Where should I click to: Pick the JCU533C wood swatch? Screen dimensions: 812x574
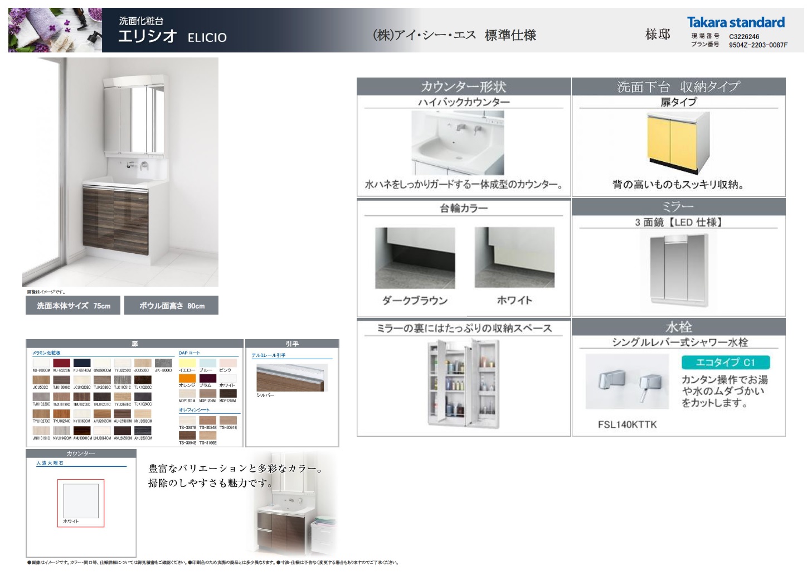(41, 380)
